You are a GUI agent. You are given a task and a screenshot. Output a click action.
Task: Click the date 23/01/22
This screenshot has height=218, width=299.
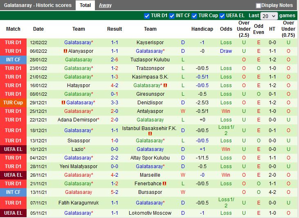(x=38, y=68)
